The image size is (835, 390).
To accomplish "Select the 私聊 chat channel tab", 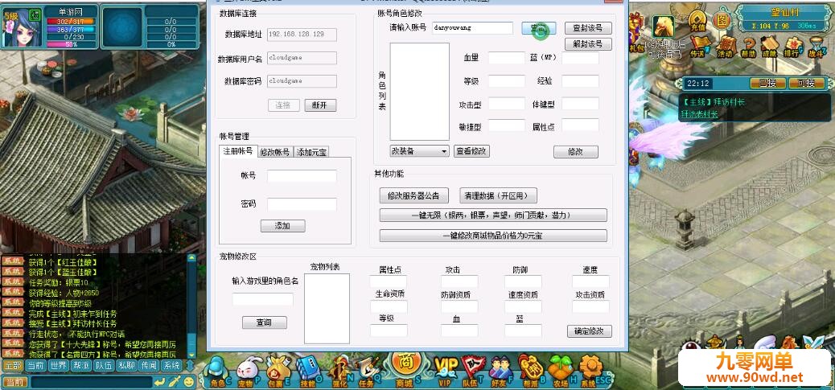I will 126,365.
